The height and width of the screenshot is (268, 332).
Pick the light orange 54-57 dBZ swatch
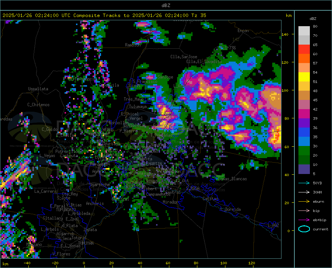point(304,68)
